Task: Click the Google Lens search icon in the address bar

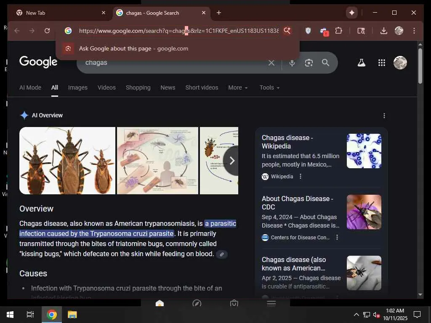Action: 287,31
